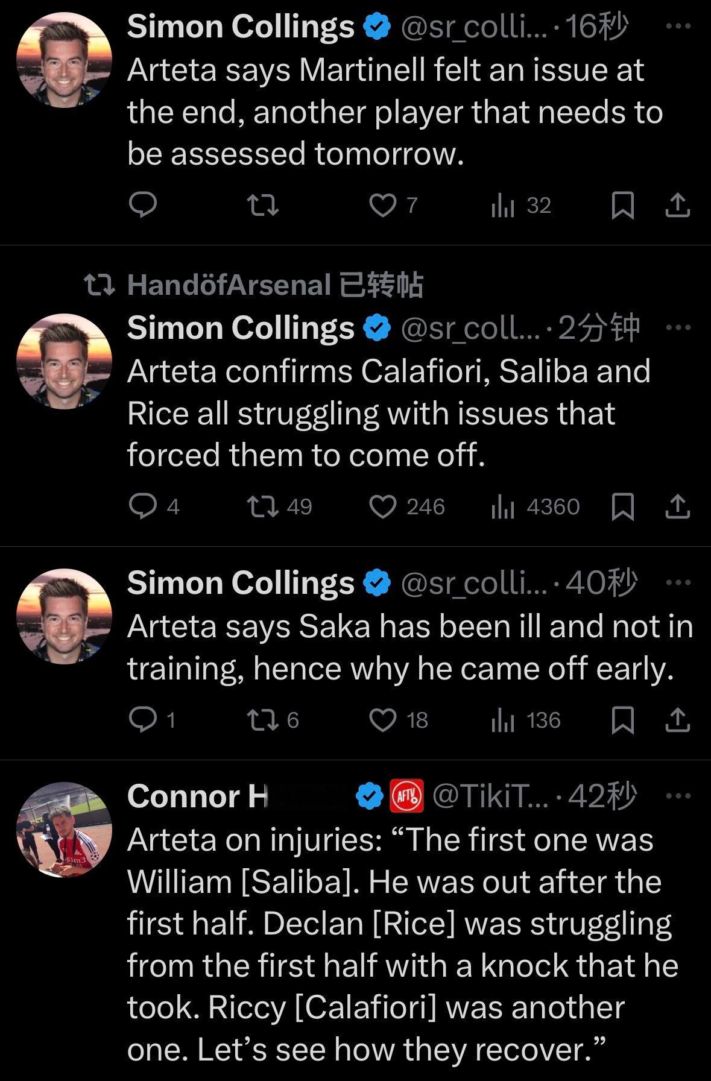Like the Saka tweet with 18 likes
Screen dimensions: 711x1081
(x=382, y=720)
